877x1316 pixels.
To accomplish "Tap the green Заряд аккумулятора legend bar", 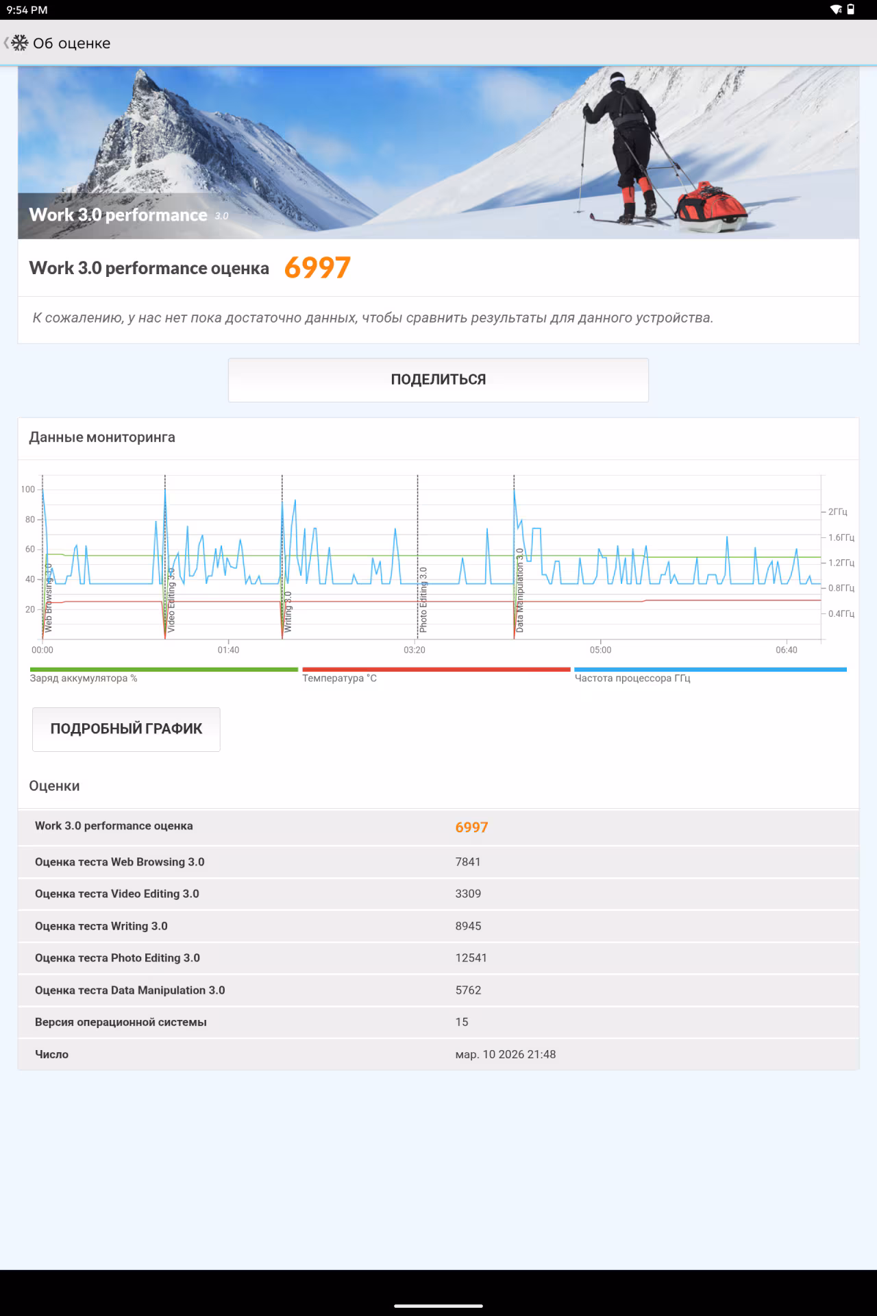I will [164, 670].
